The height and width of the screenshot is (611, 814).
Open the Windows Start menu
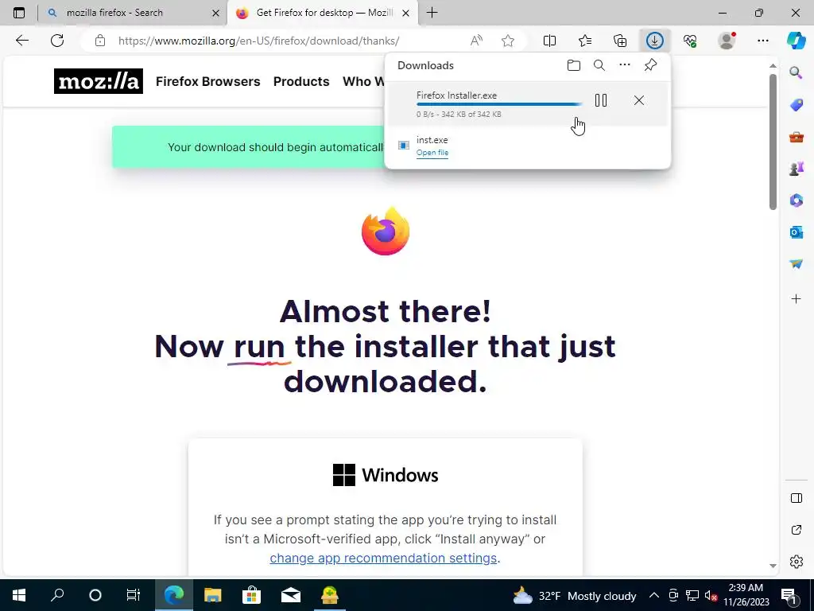pos(19,595)
